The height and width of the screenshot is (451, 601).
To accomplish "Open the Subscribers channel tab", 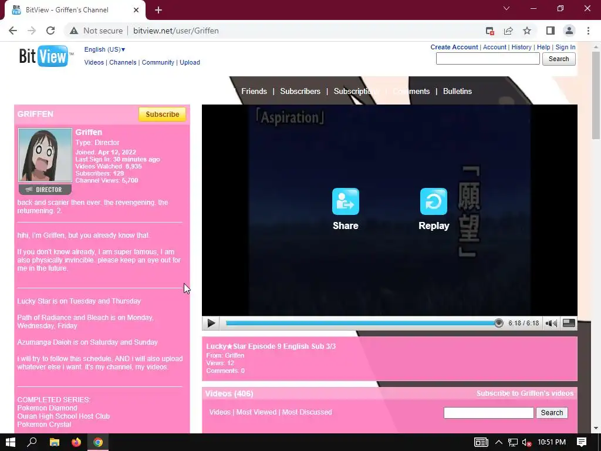I will coord(300,91).
